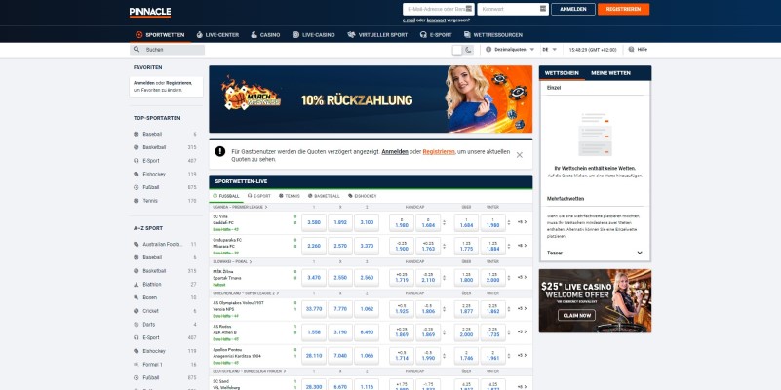Switch to light mode toggle half
781x390 pixels.
click(x=457, y=49)
